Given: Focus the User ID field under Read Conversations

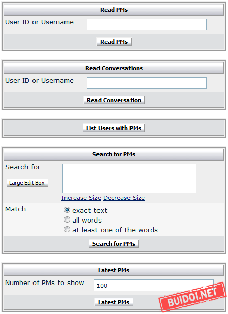Looking at the screenshot, I should pos(147,83).
